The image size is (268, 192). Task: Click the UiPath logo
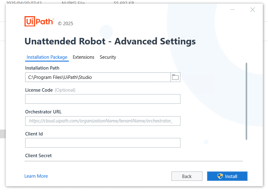(39, 21)
